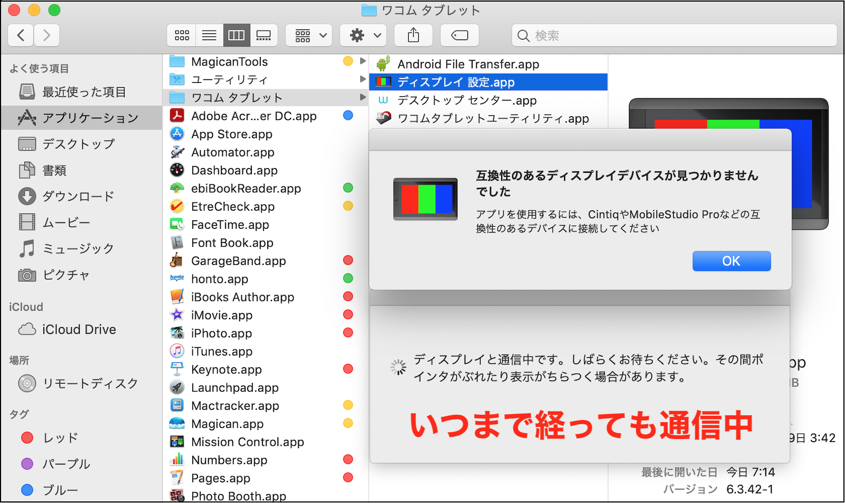Screen dimensions: 845x503
Task: Expand the MagicanTools folder arrow
Action: tap(363, 61)
